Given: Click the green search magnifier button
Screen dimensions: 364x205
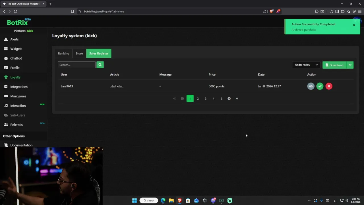Looking at the screenshot, I should coord(100,65).
